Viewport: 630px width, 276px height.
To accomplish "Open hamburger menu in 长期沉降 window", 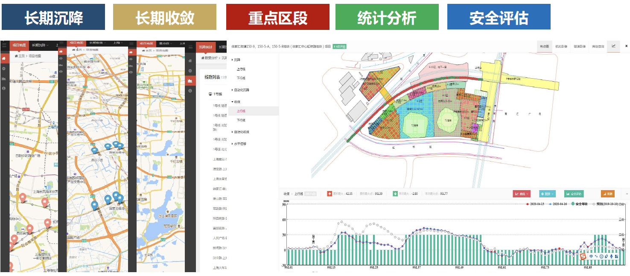I will pos(4,45).
